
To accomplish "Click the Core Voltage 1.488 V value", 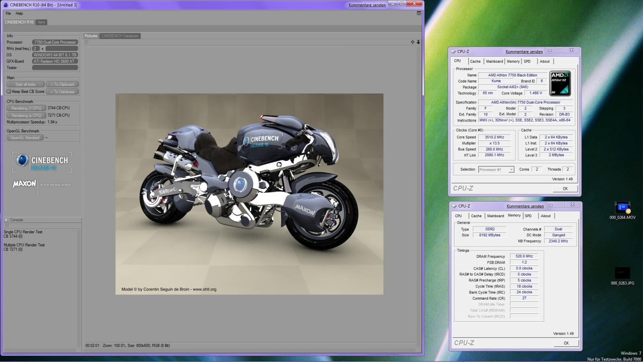I will [x=536, y=93].
